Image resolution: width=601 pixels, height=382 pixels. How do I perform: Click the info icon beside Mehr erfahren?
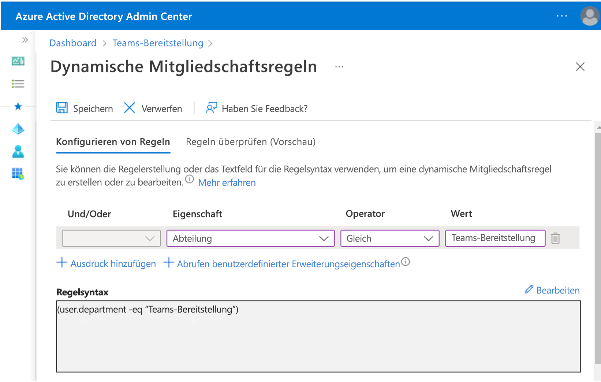pos(189,179)
